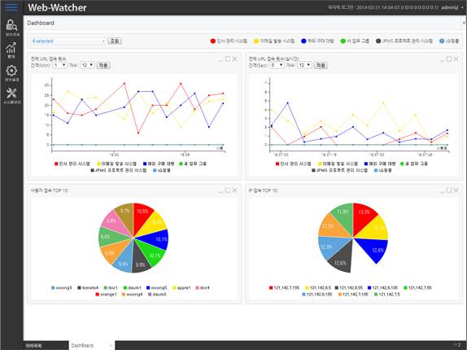Toggle 121.142.6.155 in the IP legend
The image size is (467, 350).
317,295
